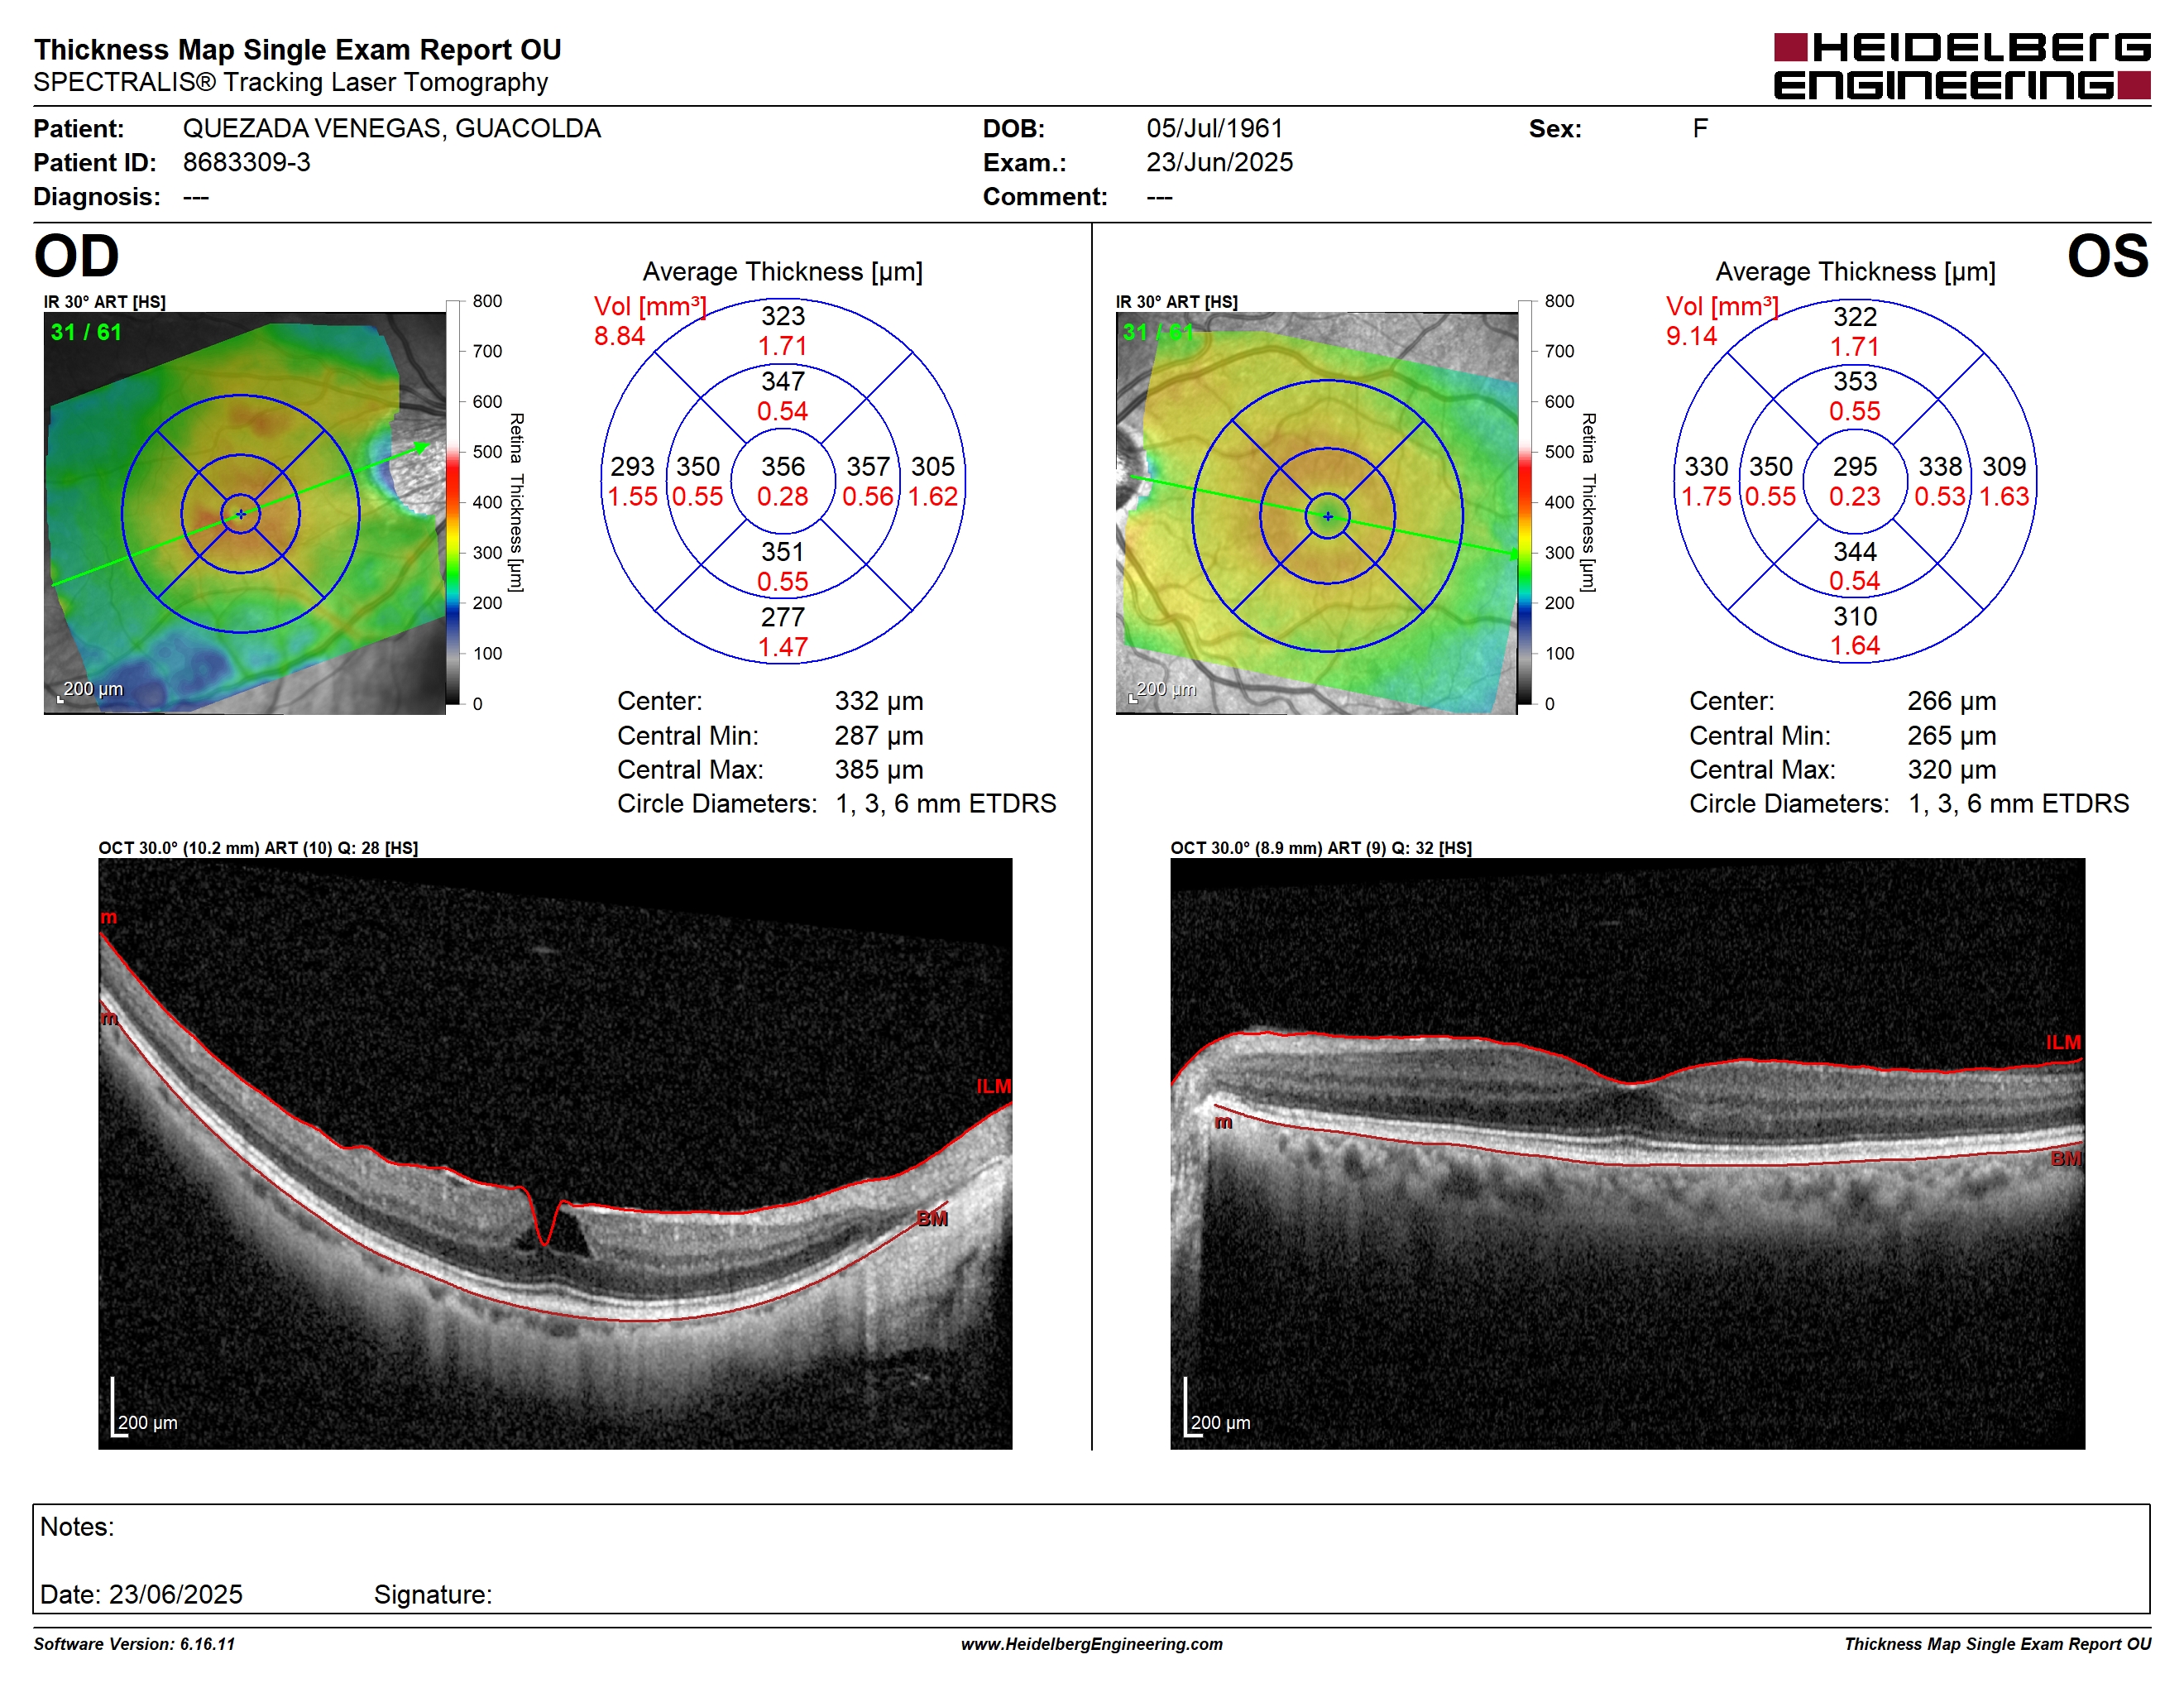Select OD Central Min 287 µm
This screenshot has width=2184, height=1688.
coord(879,736)
